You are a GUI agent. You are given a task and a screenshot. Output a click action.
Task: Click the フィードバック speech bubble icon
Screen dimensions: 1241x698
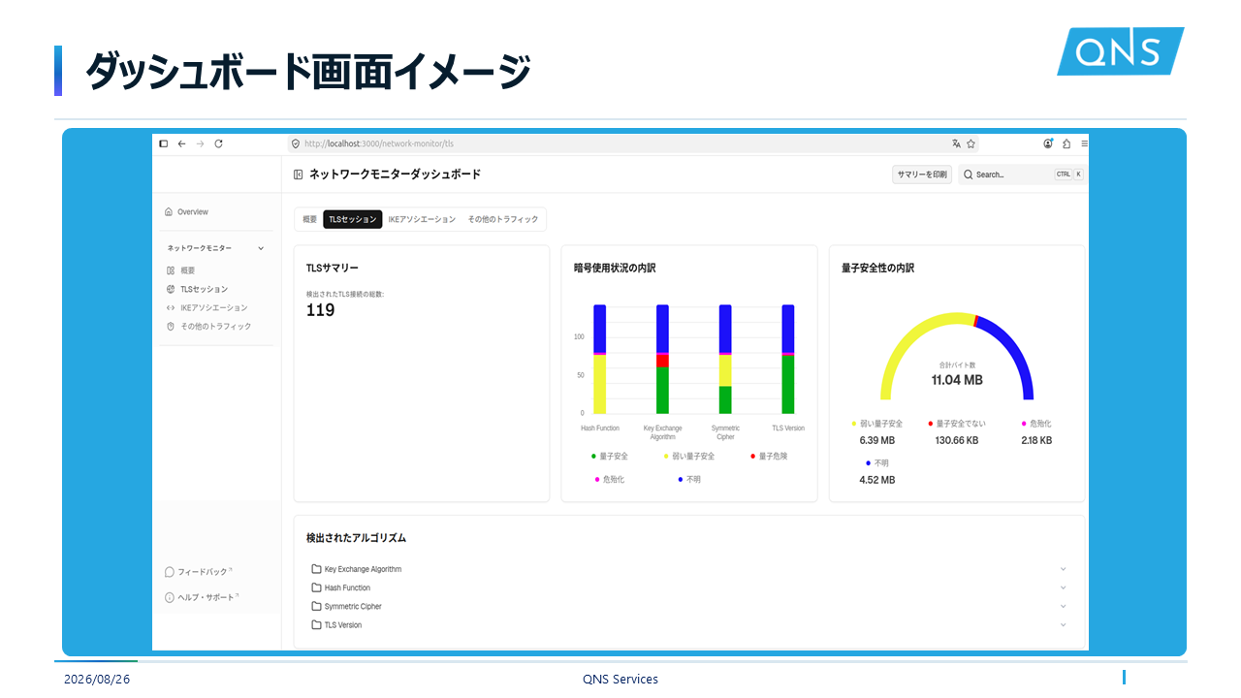170,572
